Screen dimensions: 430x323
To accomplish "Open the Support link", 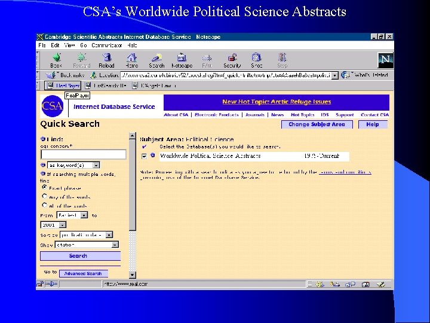I will [x=345, y=115].
